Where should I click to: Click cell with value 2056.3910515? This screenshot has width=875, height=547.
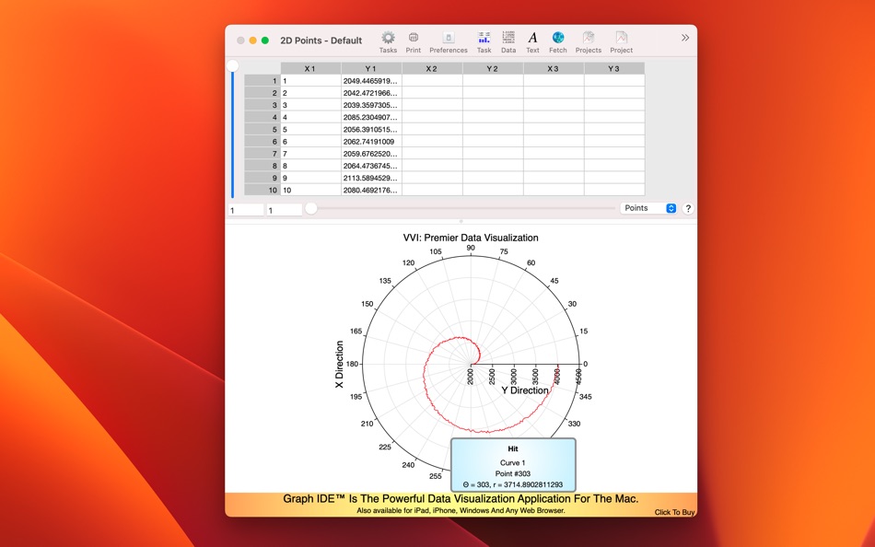[371, 130]
